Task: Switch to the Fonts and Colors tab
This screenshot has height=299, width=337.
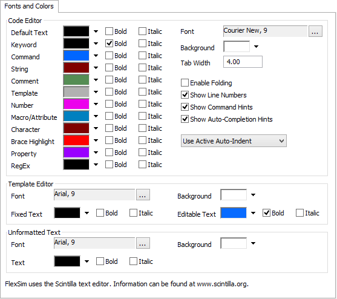Action: pos(29,6)
